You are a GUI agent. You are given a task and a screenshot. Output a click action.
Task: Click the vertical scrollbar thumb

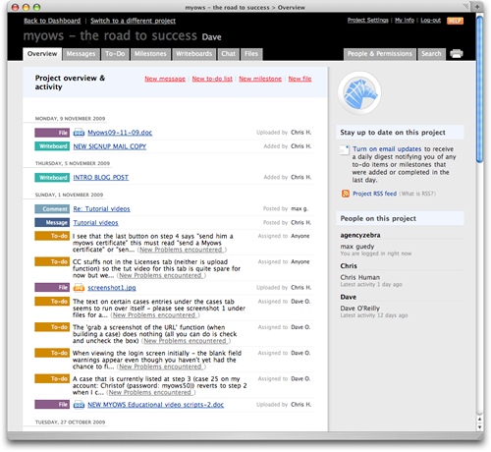479,88
